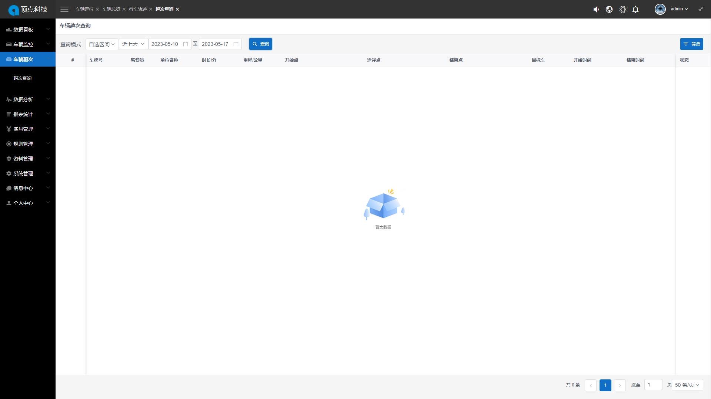
Task: Click the globe language icon
Action: point(609,10)
